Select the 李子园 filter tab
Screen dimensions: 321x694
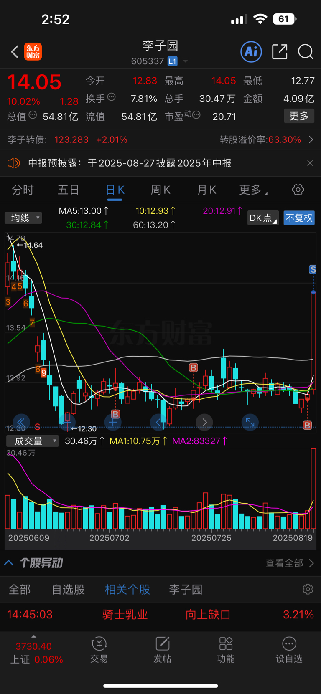pyautogui.click(x=186, y=590)
